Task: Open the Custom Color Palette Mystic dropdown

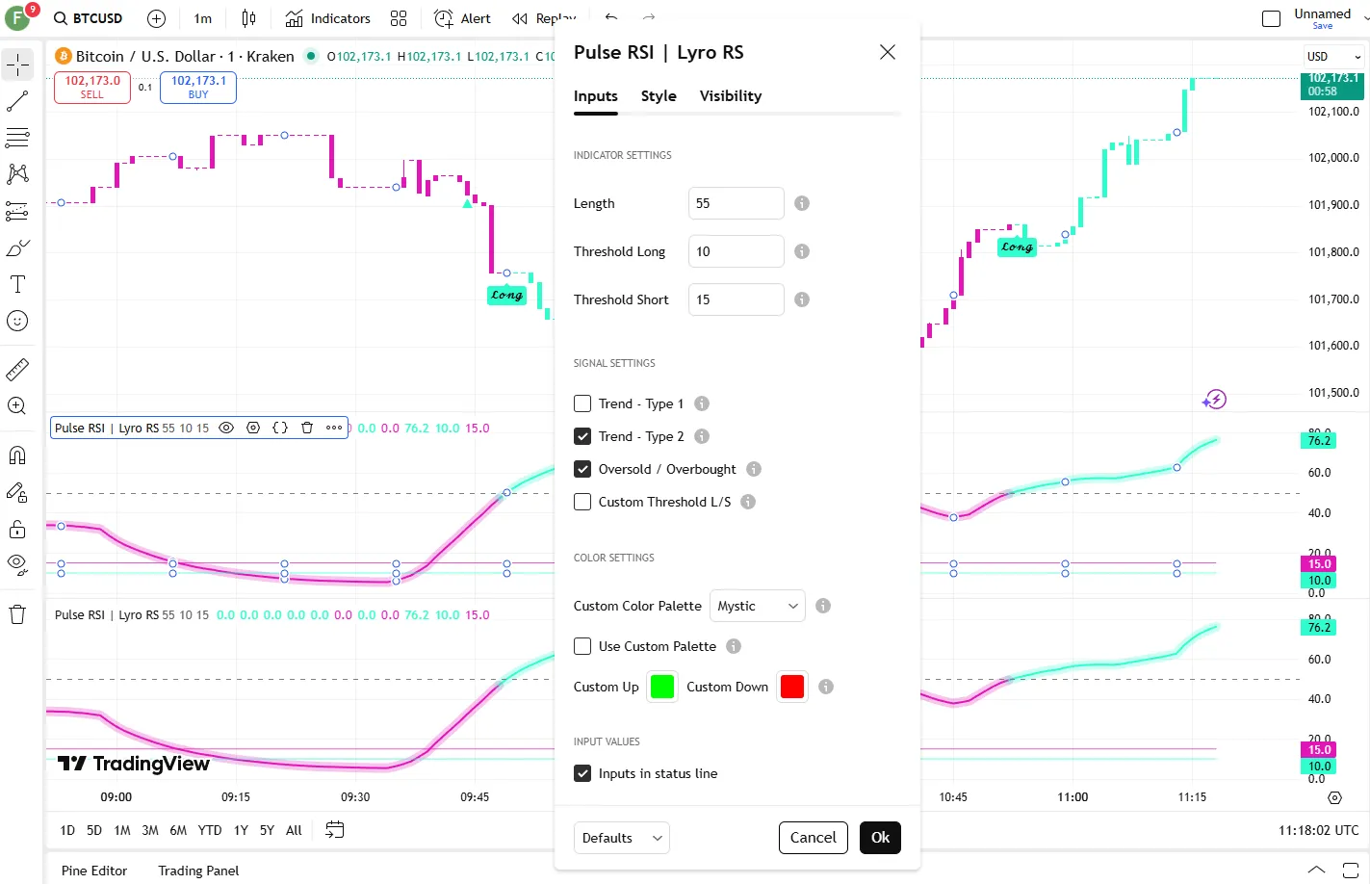Action: tap(758, 606)
